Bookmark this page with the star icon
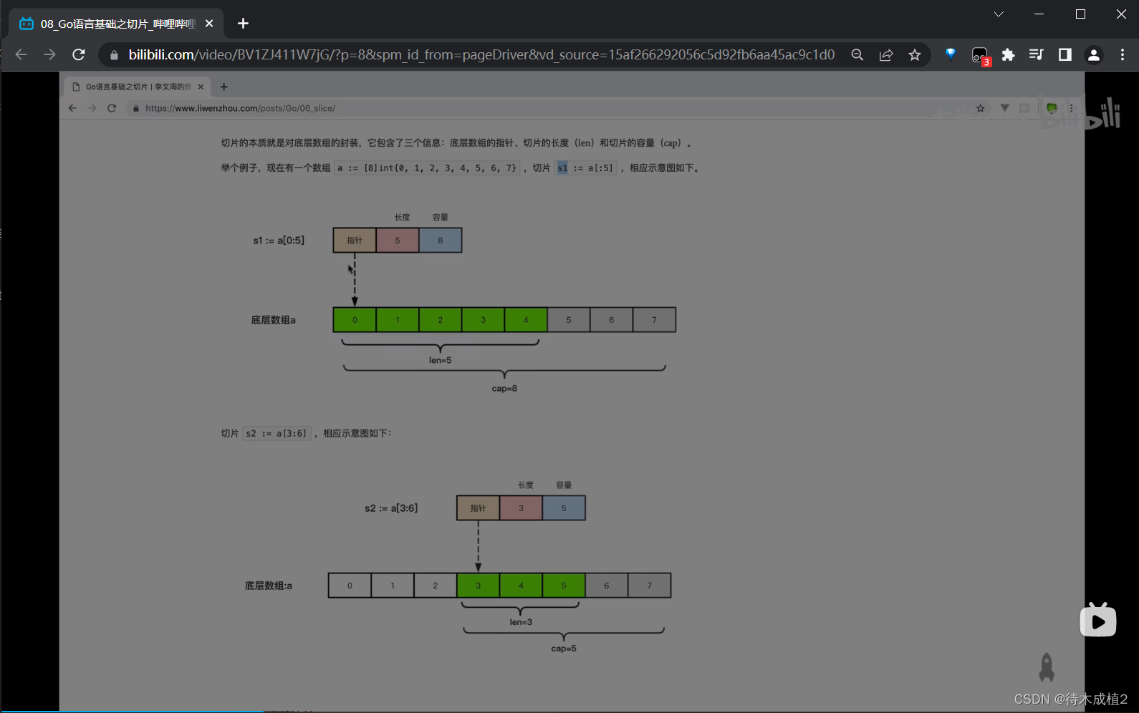This screenshot has width=1139, height=713. coord(915,54)
